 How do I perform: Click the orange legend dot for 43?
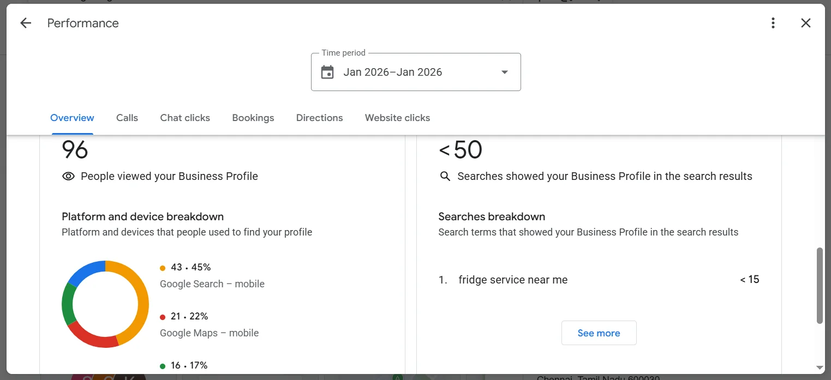pos(163,268)
